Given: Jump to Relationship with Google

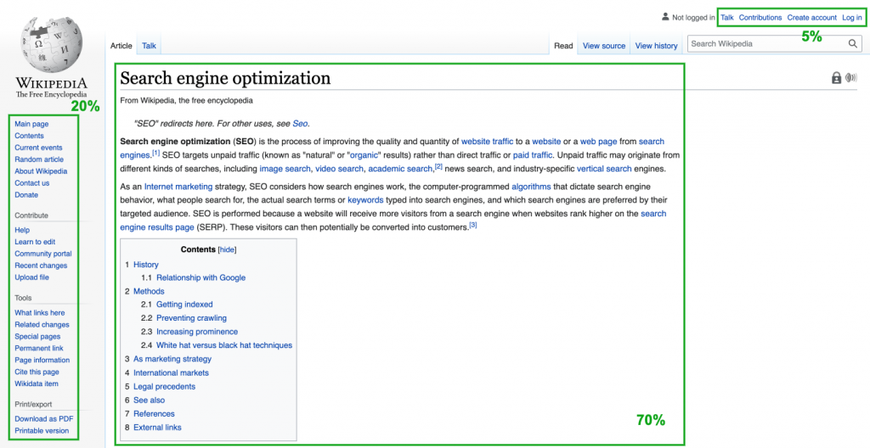Looking at the screenshot, I should pos(201,277).
